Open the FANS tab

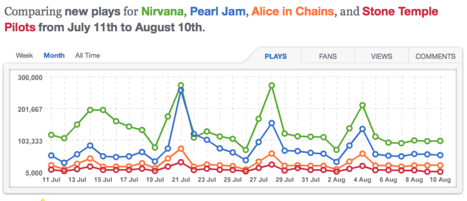tap(328, 56)
